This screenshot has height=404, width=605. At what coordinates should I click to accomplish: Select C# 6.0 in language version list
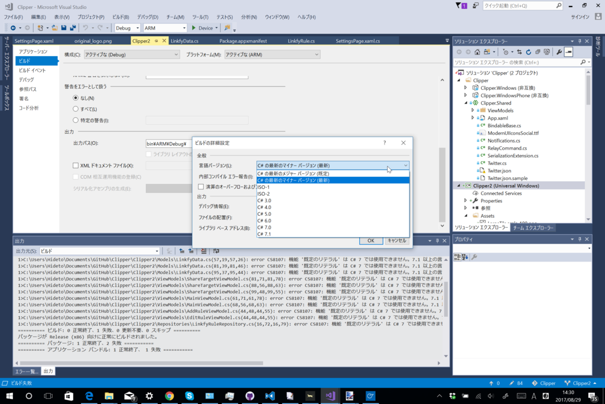333,221
